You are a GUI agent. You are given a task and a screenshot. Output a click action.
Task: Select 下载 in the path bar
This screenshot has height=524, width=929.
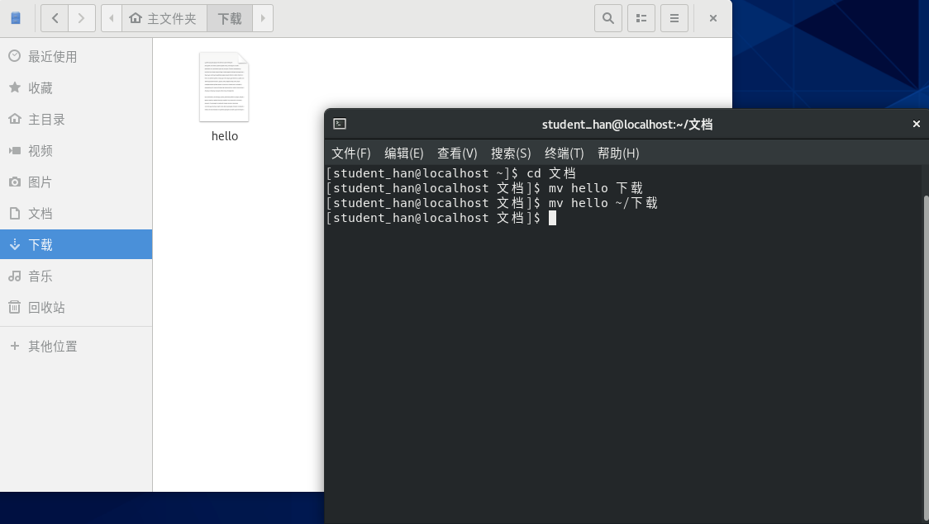[230, 18]
